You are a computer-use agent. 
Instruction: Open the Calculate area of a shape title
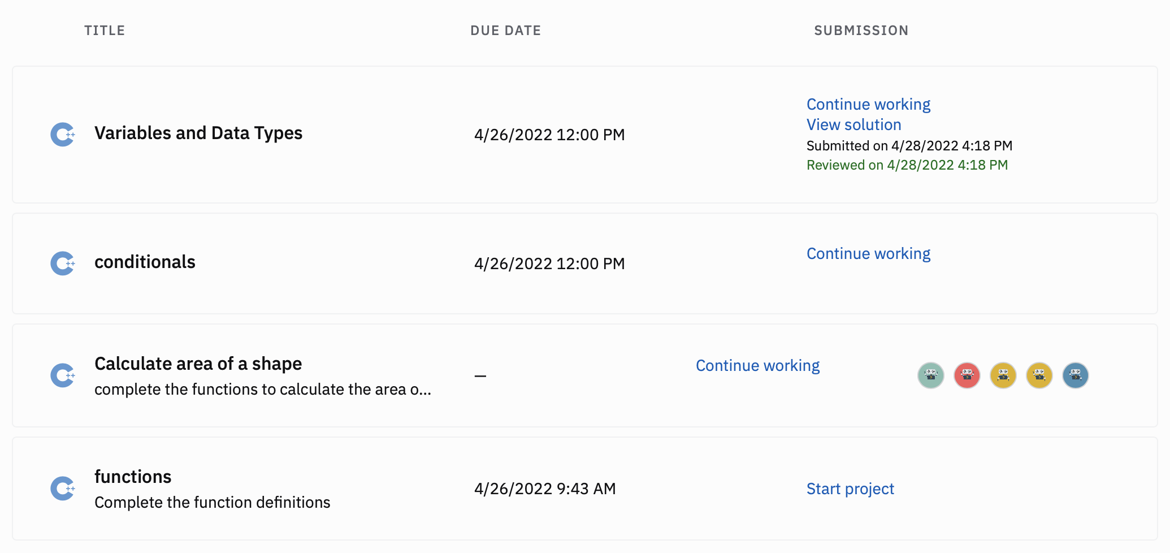(x=198, y=364)
